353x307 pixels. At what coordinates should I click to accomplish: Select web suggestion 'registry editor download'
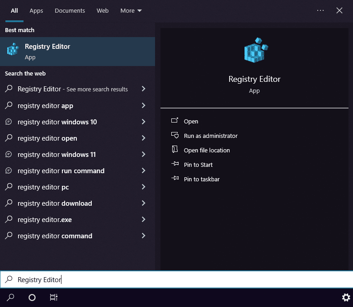[x=77, y=203]
